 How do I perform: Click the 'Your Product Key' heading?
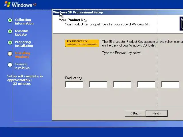click(x=73, y=20)
